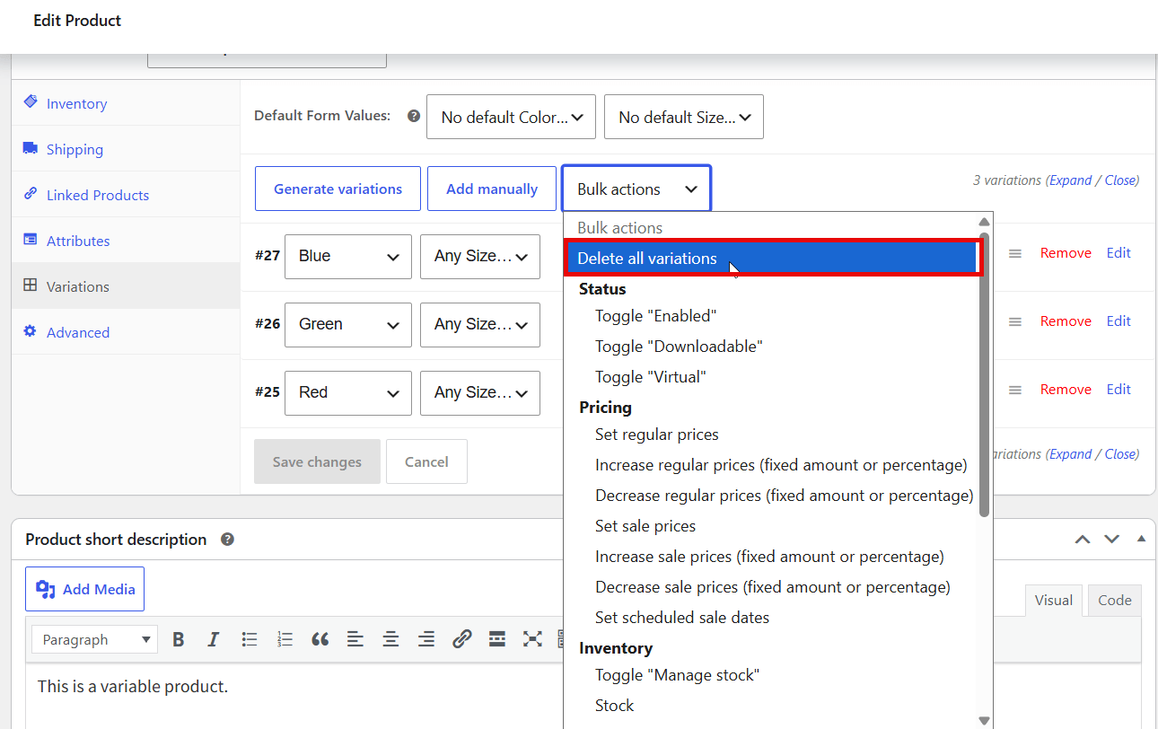Viewport: 1158px width, 729px height.
Task: Center align text in editor
Action: click(390, 639)
